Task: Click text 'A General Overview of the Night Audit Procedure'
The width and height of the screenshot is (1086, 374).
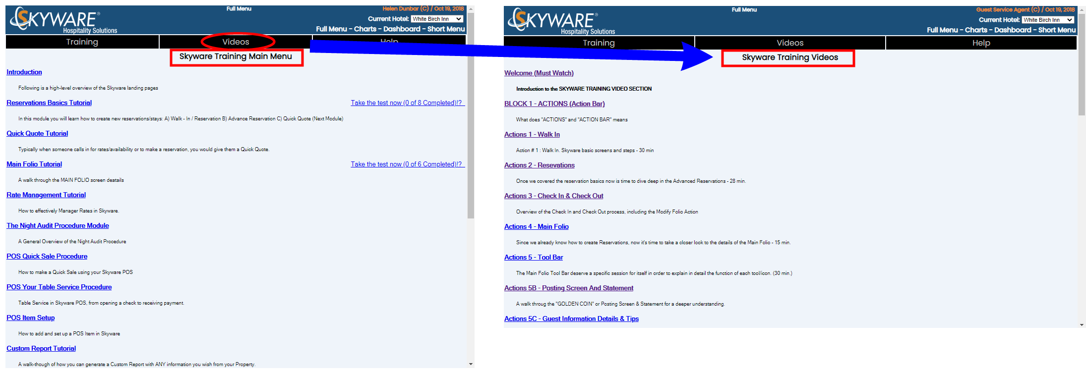Action: (x=72, y=242)
